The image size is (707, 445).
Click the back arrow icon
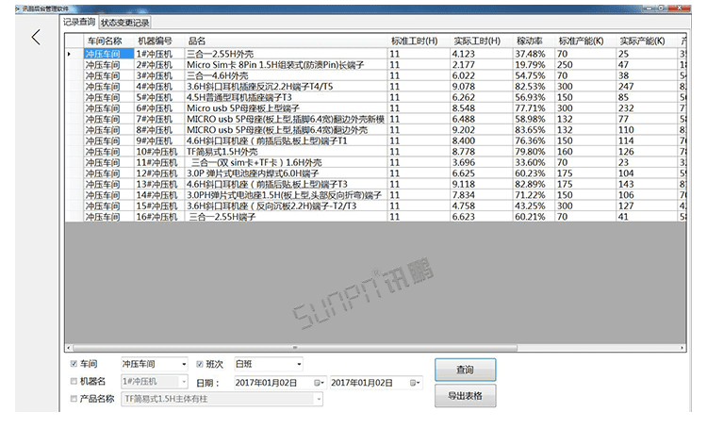point(36,38)
